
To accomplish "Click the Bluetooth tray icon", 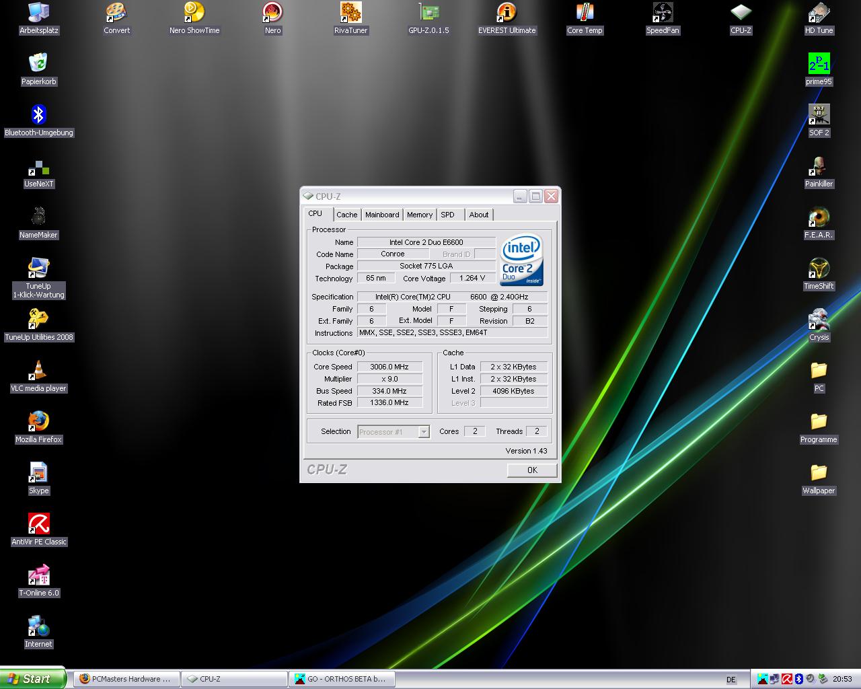I will pos(799,679).
